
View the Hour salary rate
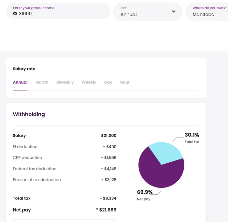[x=125, y=82]
